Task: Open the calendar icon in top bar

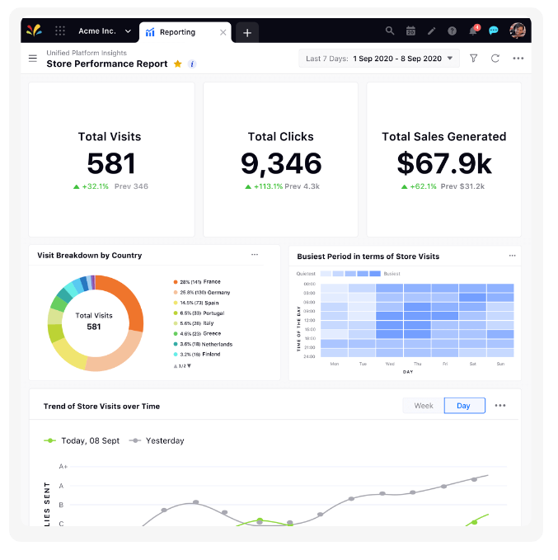Action: [x=410, y=31]
